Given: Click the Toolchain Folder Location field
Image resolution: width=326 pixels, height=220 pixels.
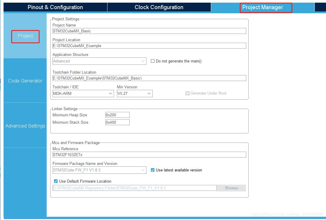Looking at the screenshot, I should (149, 78).
